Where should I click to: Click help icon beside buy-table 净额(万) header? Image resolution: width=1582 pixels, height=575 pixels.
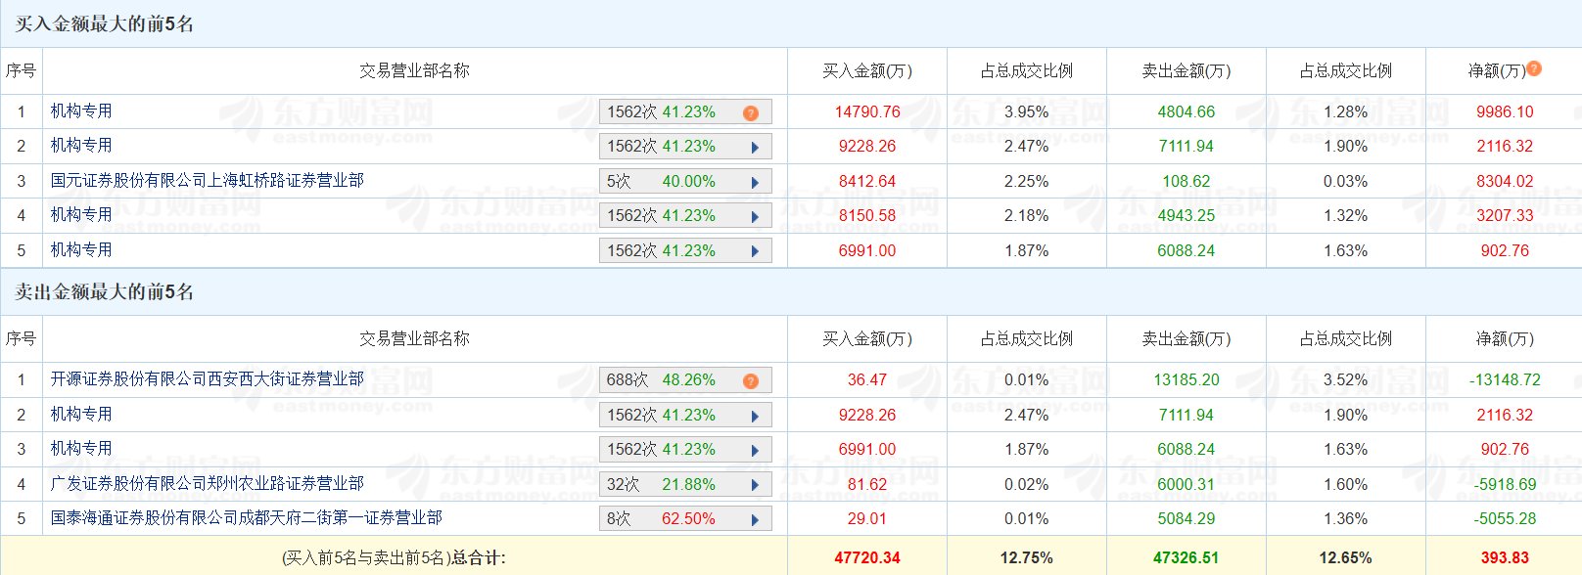1534,68
